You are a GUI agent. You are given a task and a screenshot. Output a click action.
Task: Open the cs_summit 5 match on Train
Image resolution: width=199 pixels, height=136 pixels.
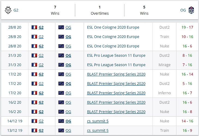tap(98, 130)
